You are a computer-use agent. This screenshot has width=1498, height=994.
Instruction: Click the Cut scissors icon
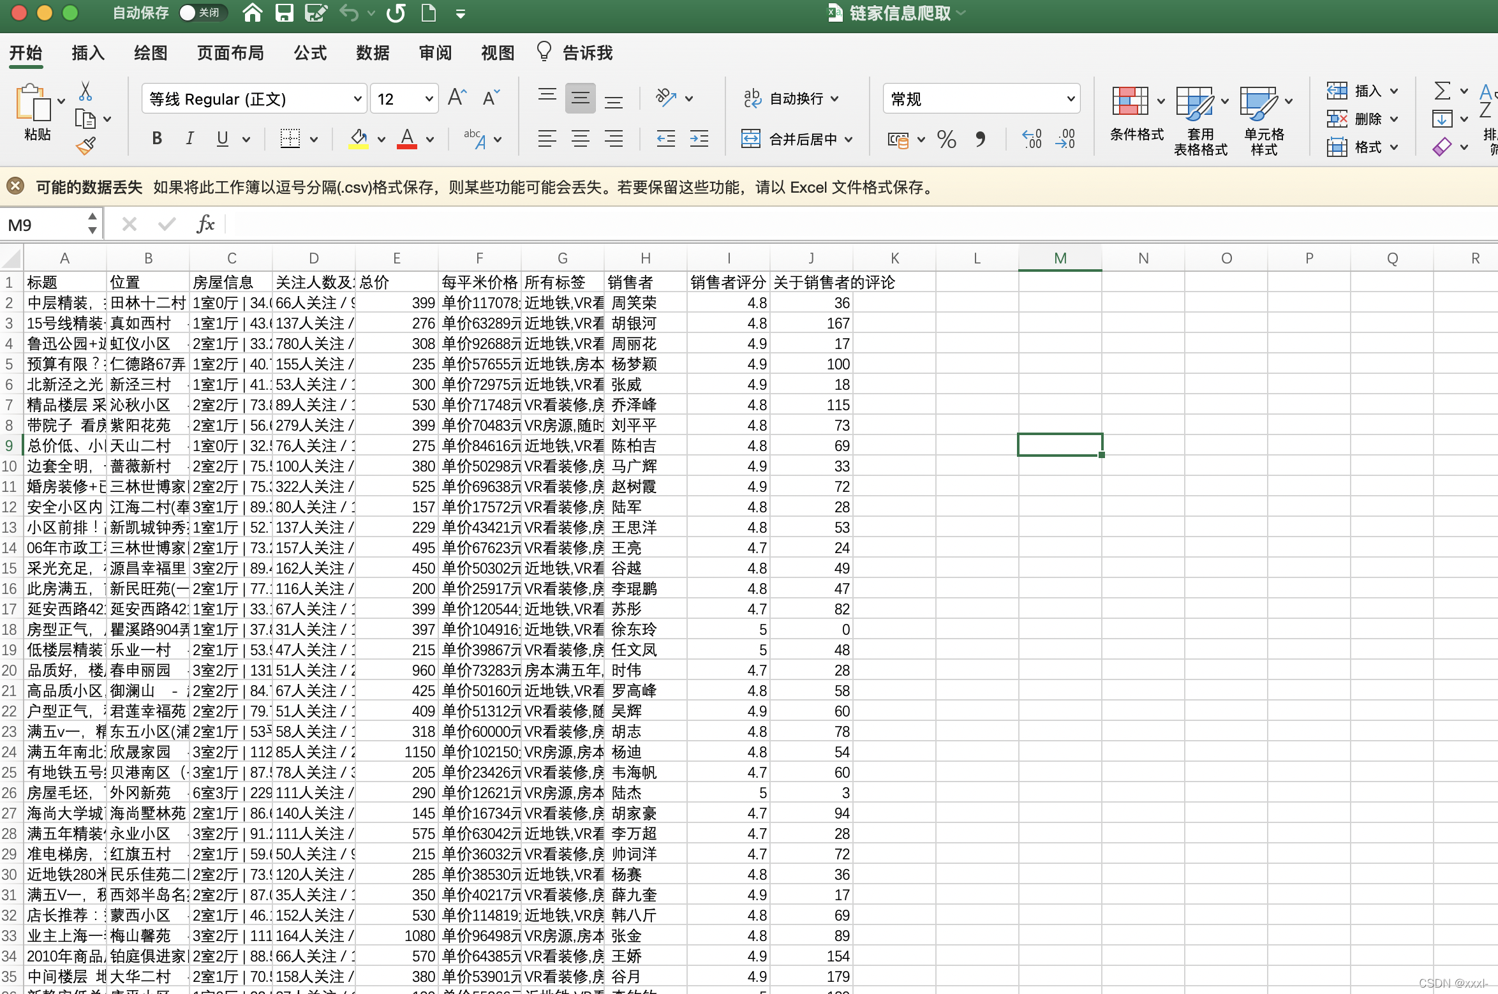pos(85,92)
